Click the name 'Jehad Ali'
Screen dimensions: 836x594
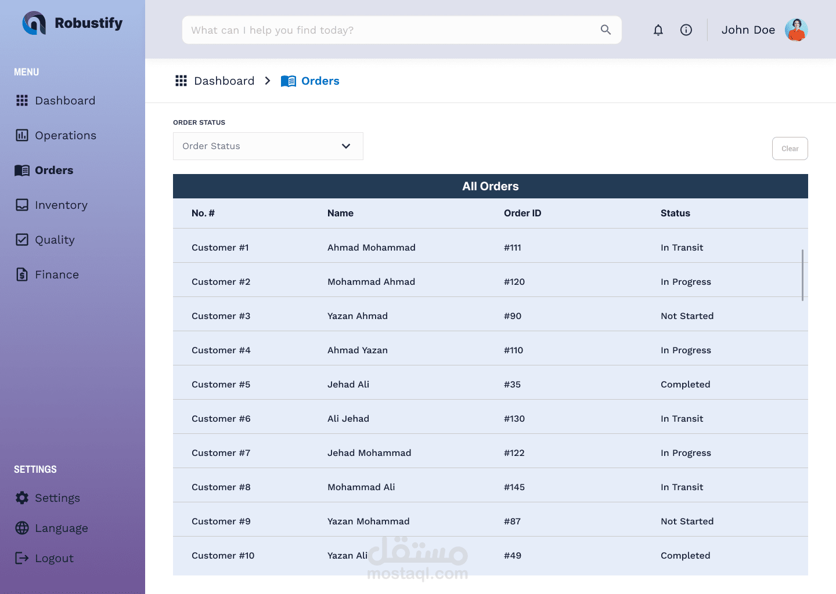pos(348,384)
